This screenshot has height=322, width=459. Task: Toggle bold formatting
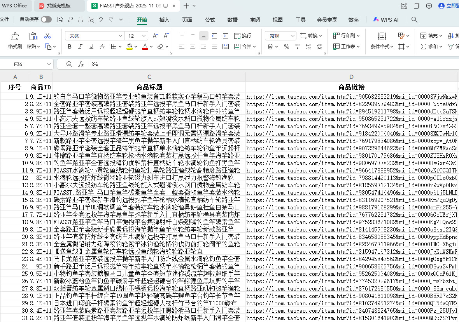pyautogui.click(x=70, y=47)
